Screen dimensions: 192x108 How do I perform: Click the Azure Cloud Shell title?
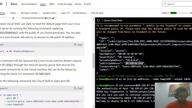pos(113,20)
